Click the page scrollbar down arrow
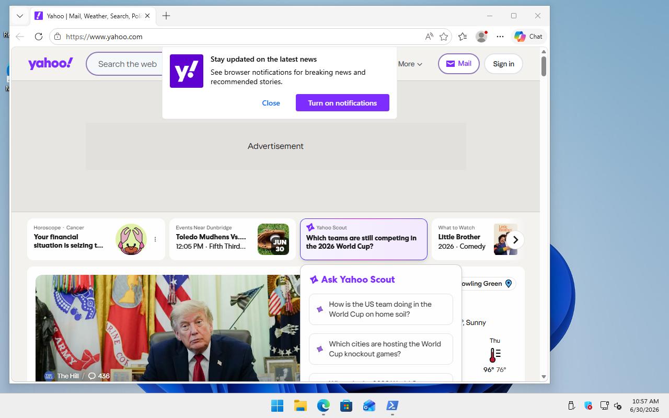This screenshot has height=418, width=669. coord(544,377)
